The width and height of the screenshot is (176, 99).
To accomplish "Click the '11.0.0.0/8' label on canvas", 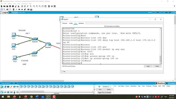I will 24,61.
